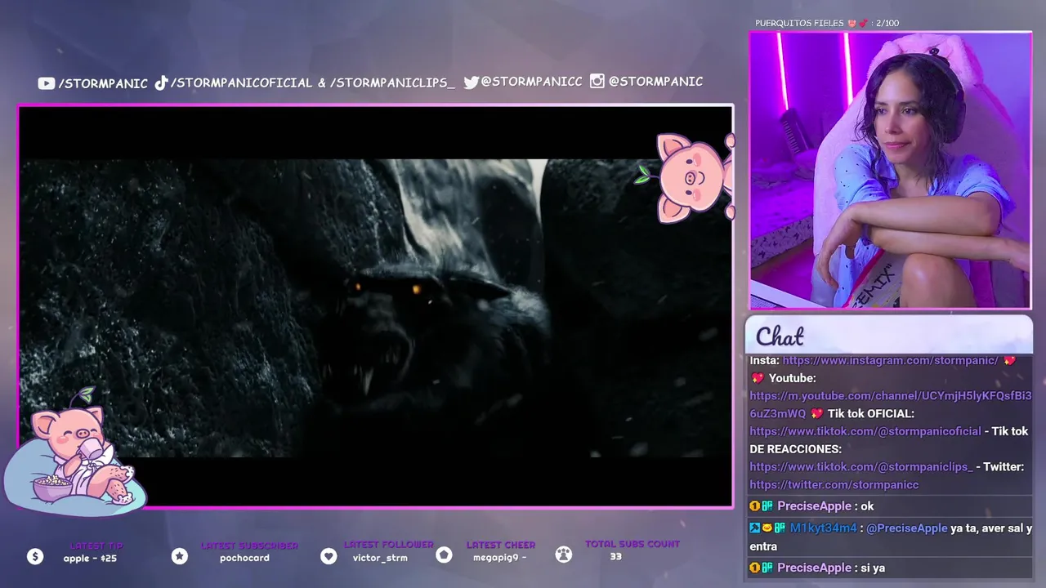Click the 'LATEST SUBSCRIBER' label
1046x588 pixels.
[249, 546]
